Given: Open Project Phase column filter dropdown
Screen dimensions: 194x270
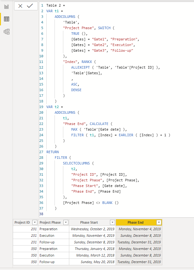Looking at the screenshot, I should 66,222.
